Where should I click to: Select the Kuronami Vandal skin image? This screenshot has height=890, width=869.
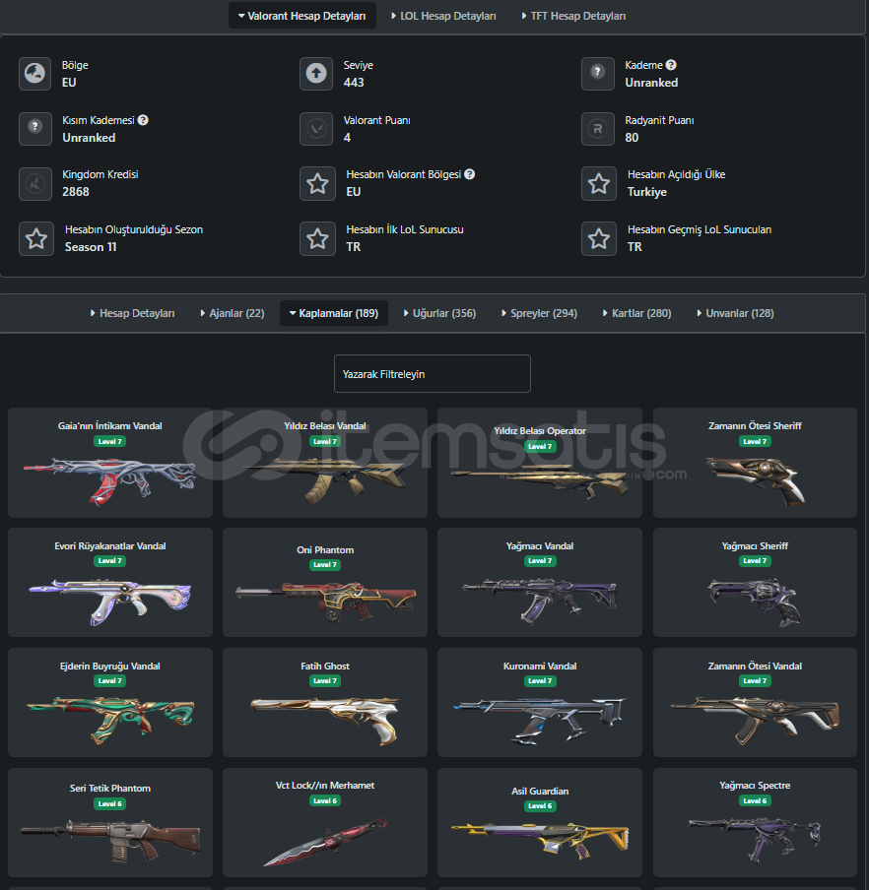(540, 721)
